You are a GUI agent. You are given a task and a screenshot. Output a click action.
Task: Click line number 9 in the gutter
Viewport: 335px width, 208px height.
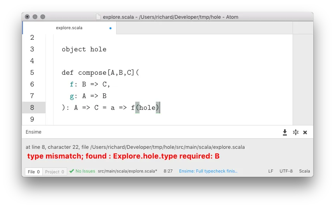(32, 119)
